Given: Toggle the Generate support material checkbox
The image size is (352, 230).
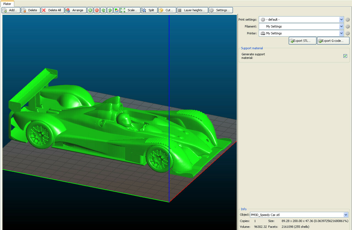Looking at the screenshot, I should (345, 56).
